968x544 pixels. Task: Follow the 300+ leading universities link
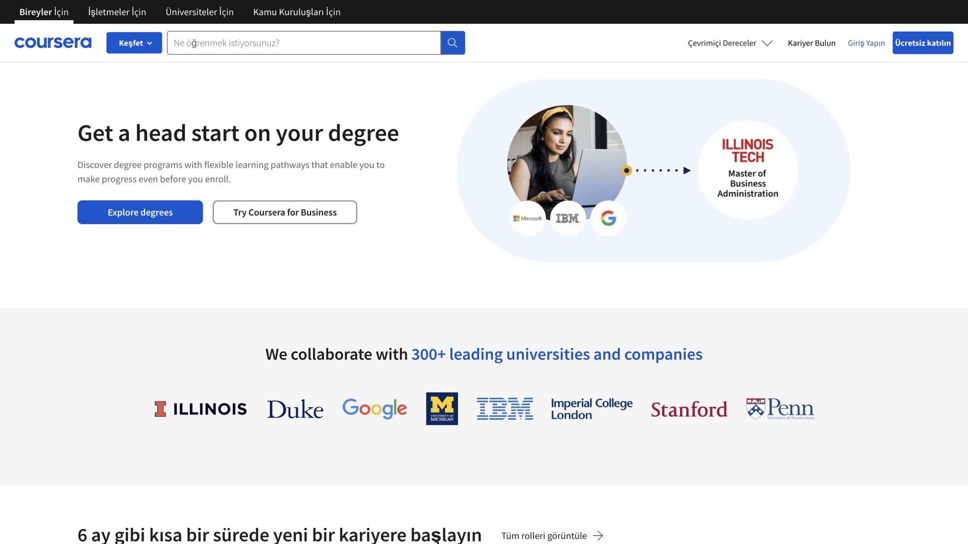(x=556, y=354)
